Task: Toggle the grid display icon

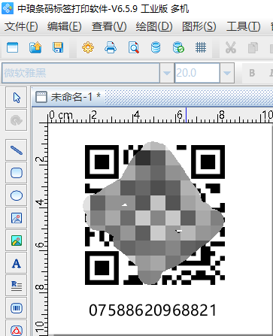Action: point(201,47)
